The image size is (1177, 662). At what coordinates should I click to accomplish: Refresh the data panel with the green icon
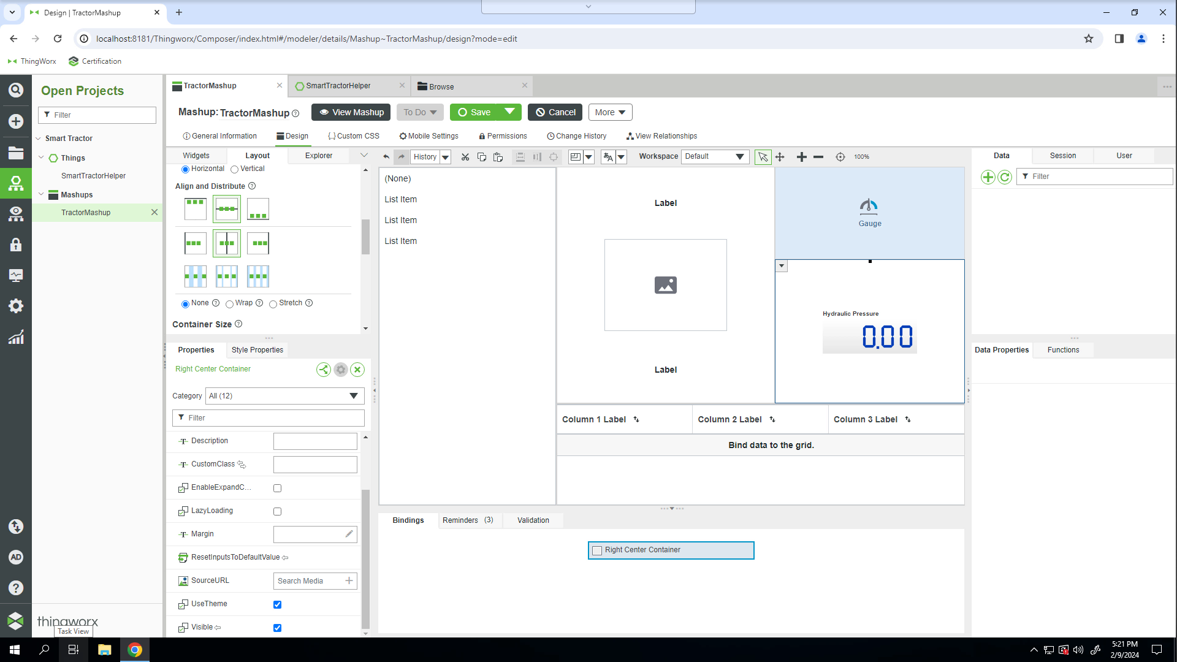1004,177
